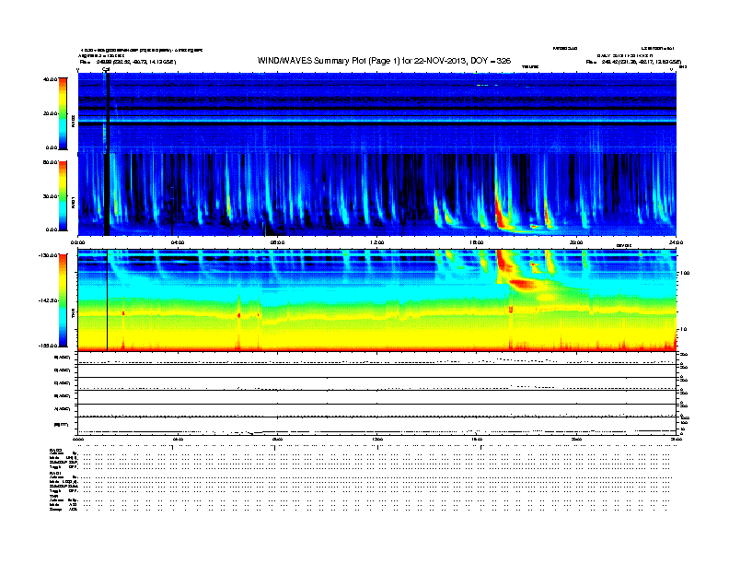Image resolution: width=729 pixels, height=564 pixels.
Task: Click the 20:00 time label below RAD1 panel
Action: (x=576, y=242)
